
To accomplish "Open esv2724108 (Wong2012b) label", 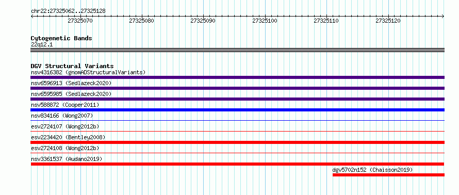I will (65, 148).
